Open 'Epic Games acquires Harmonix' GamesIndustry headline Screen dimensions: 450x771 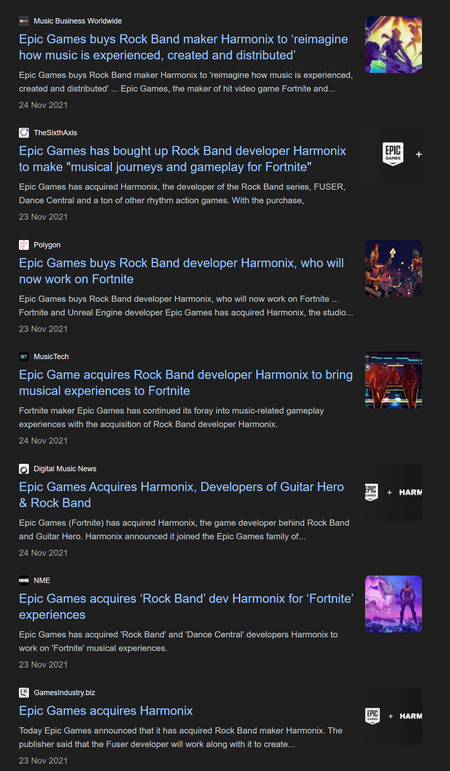106,711
